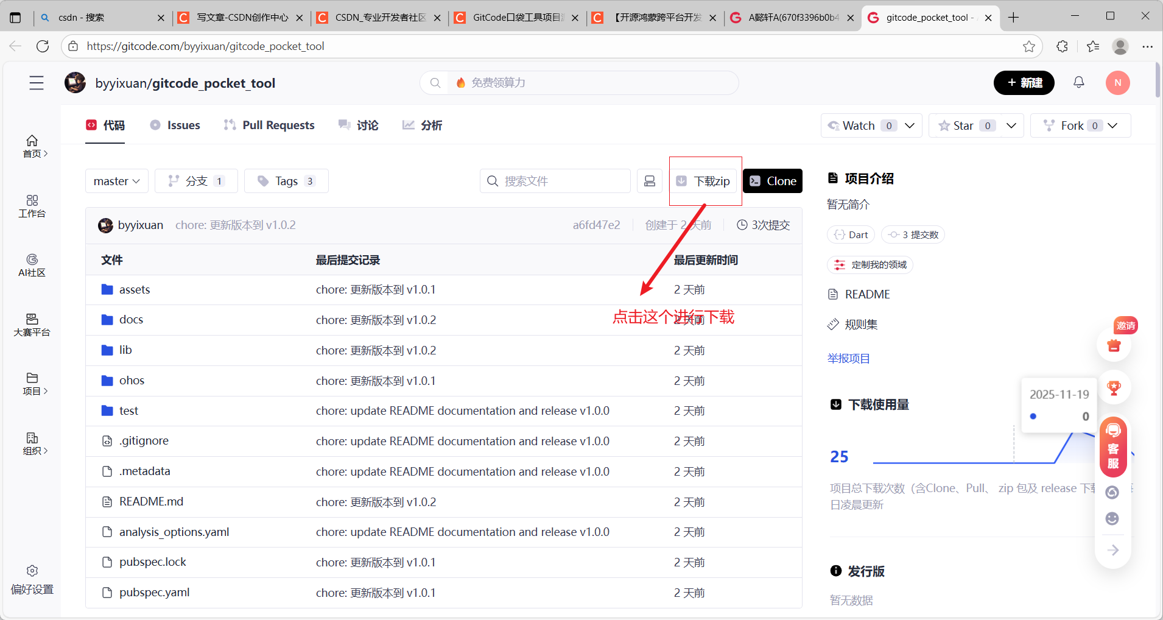
Task: Switch to the Pull Requests tab
Action: pyautogui.click(x=269, y=125)
